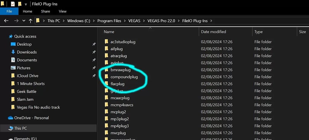Click FileIO Plug-Ins breadcrumb
Viewport: 309px width, 140px height.
pyautogui.click(x=195, y=21)
